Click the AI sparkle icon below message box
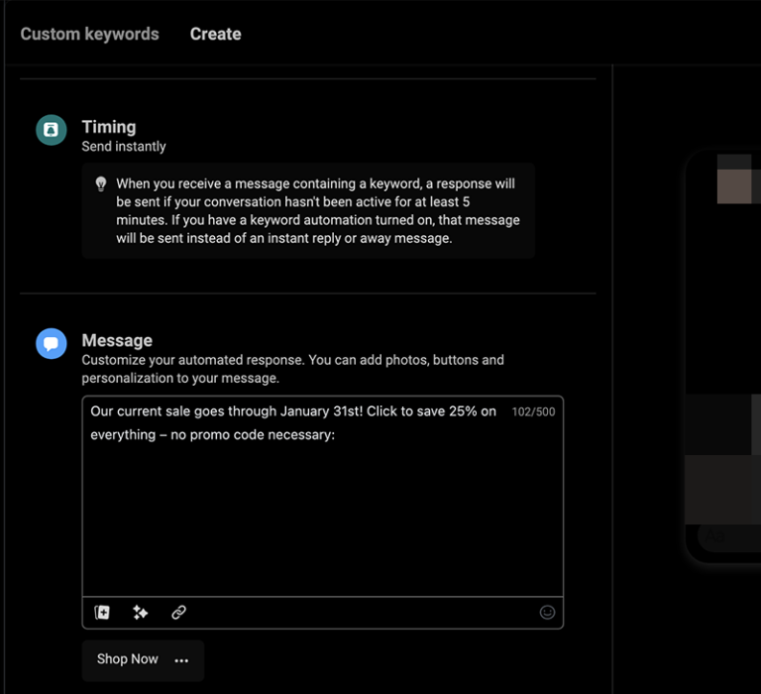This screenshot has width=761, height=694. (x=141, y=613)
